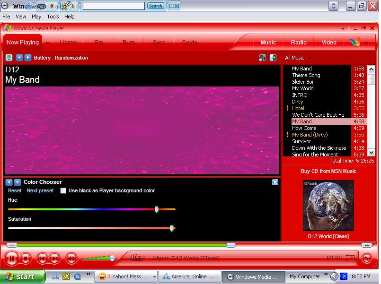Click the Next preset link
The height and width of the screenshot is (284, 381).
[40, 190]
